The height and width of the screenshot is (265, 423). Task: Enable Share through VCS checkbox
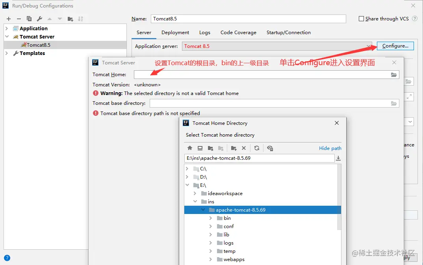point(361,18)
